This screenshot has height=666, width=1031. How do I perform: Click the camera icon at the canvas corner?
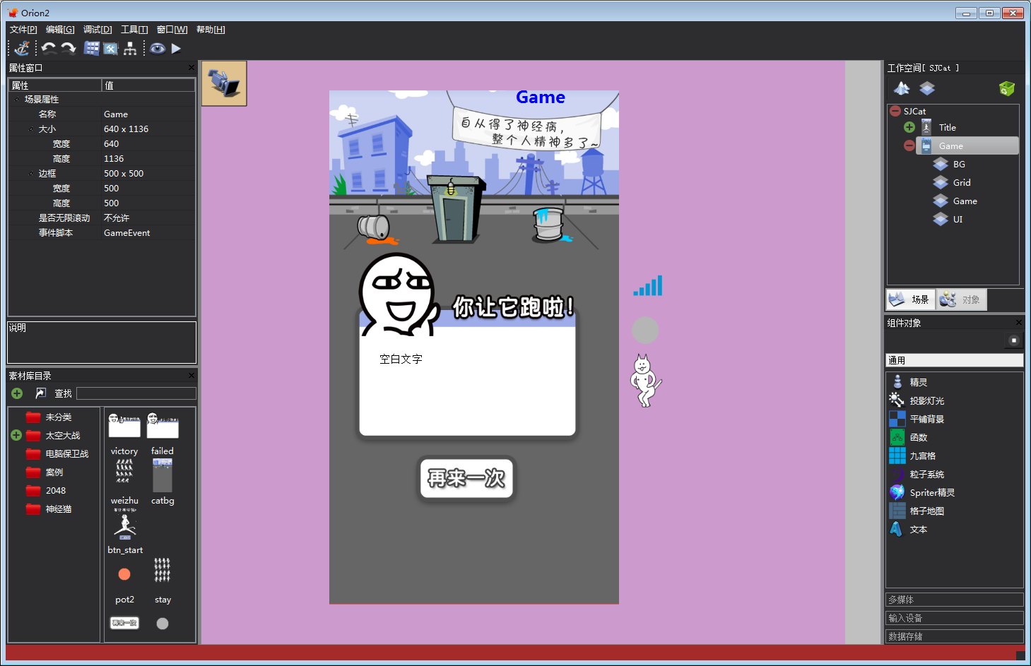224,83
